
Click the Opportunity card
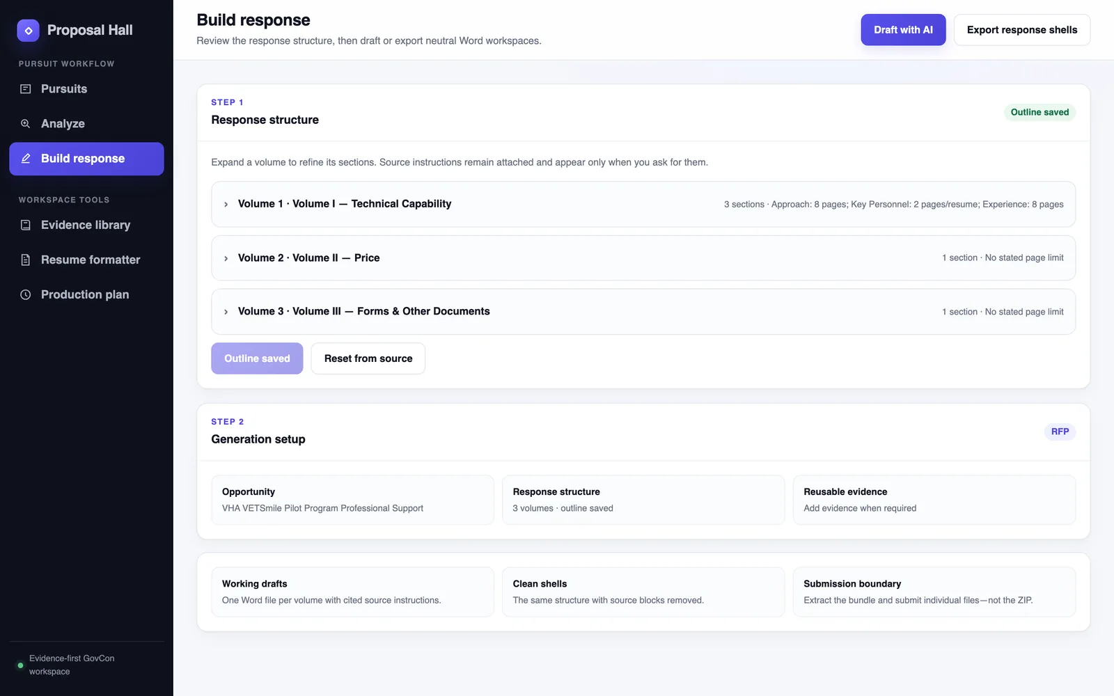point(352,500)
